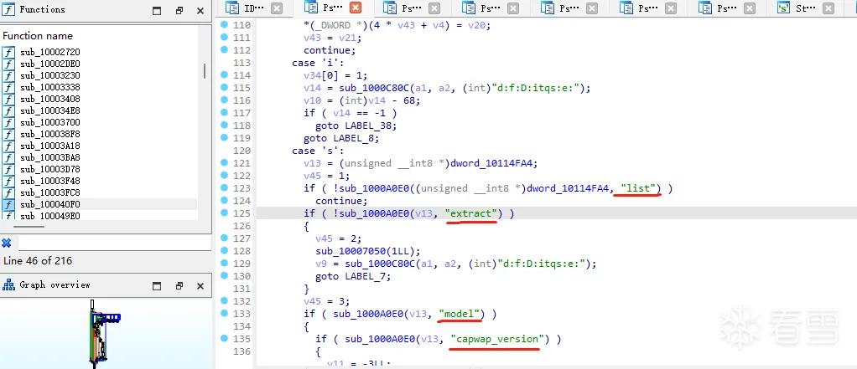857x369 pixels.
Task: Close the Graph overview panel
Action: click(x=200, y=285)
